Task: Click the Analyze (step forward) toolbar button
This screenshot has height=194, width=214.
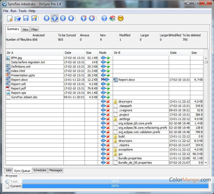Action: pos(47,18)
